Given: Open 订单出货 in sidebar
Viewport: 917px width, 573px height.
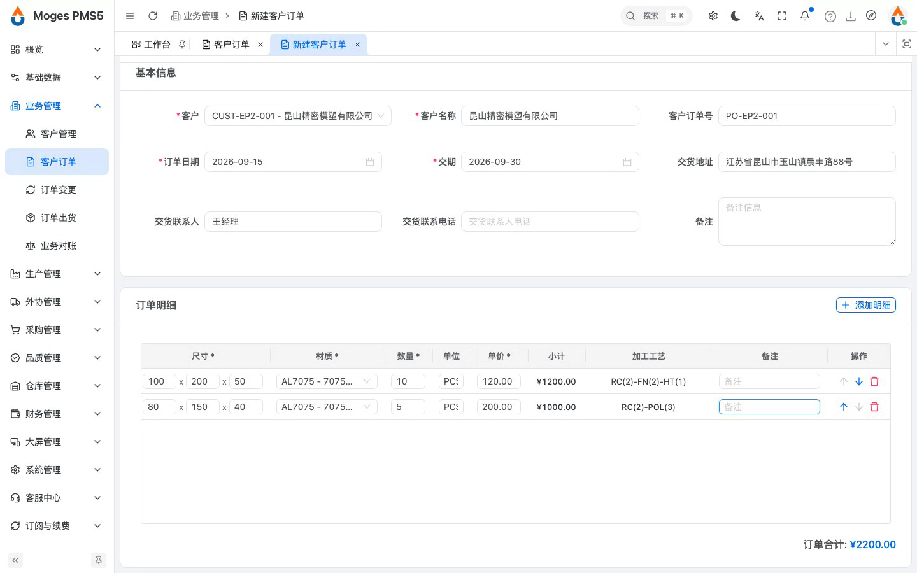Looking at the screenshot, I should click(57, 218).
